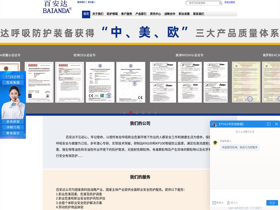Click the 欧洲CE认证证书 heading
The image size is (280, 210).
click(84, 55)
